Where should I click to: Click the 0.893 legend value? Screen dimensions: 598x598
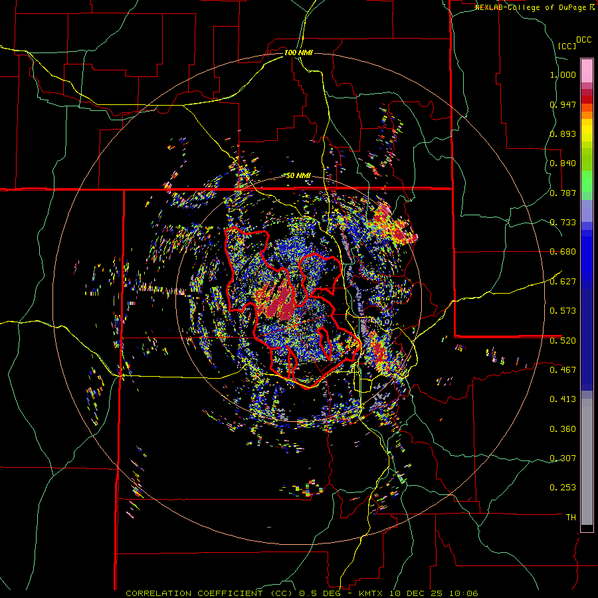(x=563, y=134)
